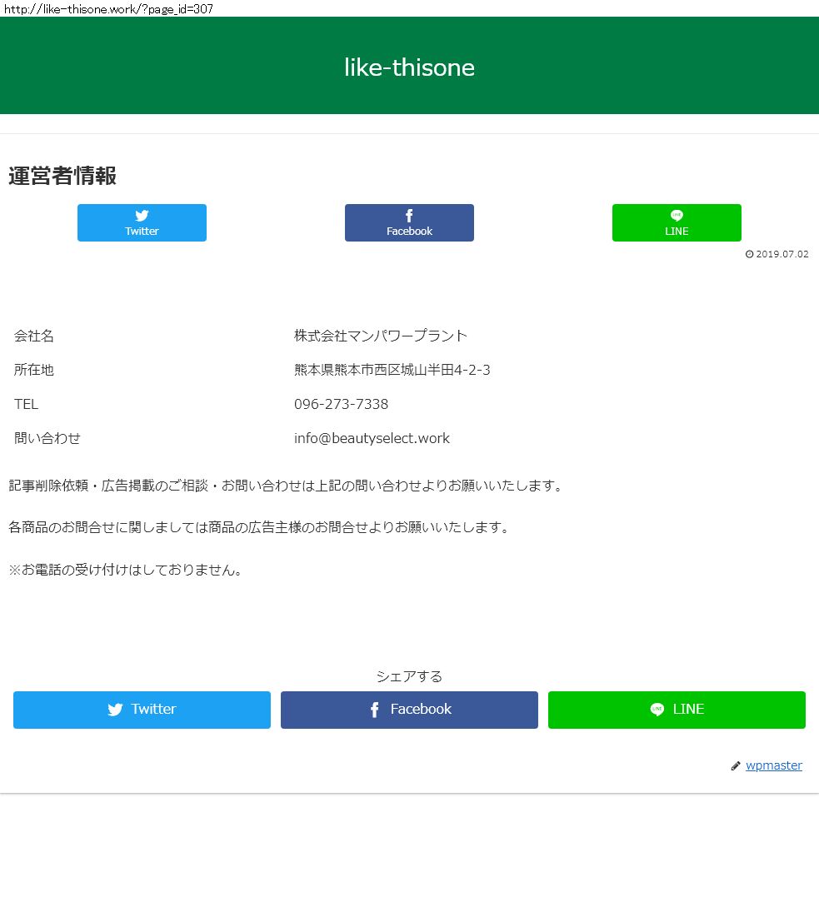Click the info@beautyselect.work email address
This screenshot has height=907, width=819.
coord(372,438)
